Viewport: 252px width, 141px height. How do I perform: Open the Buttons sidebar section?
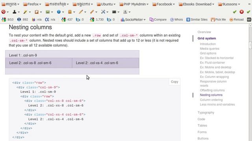[203, 138]
